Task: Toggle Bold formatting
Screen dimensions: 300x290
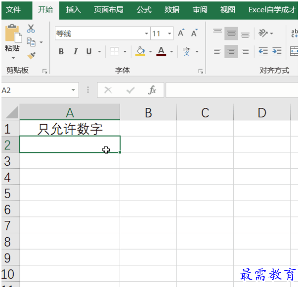Action: (61, 51)
